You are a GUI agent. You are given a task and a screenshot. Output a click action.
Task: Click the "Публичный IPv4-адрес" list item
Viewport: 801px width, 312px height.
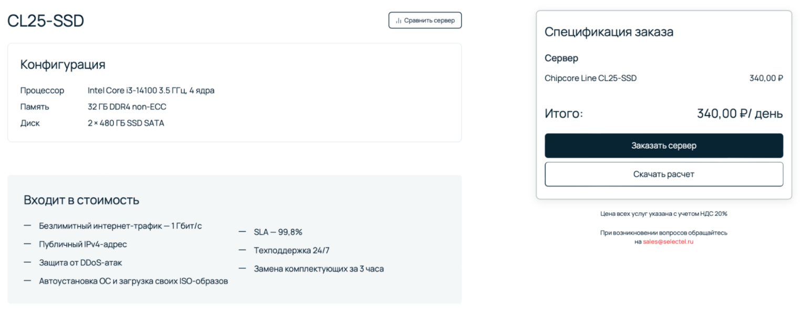pyautogui.click(x=82, y=244)
